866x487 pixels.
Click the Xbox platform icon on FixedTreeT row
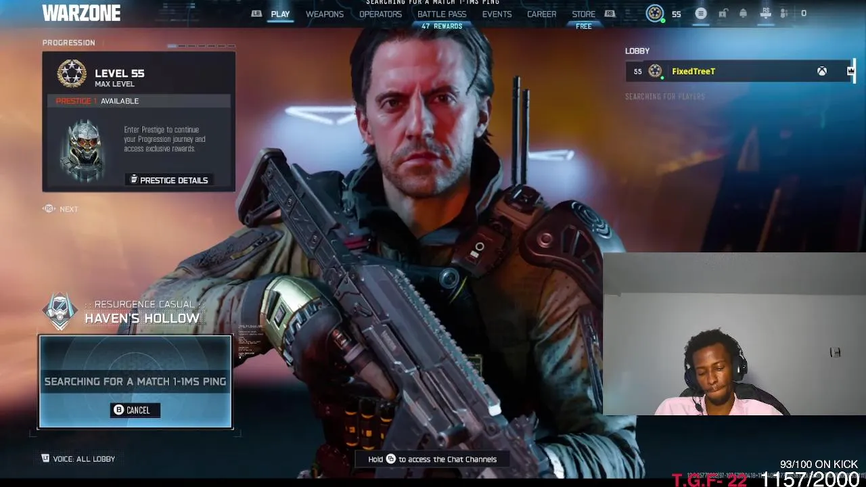coord(821,71)
